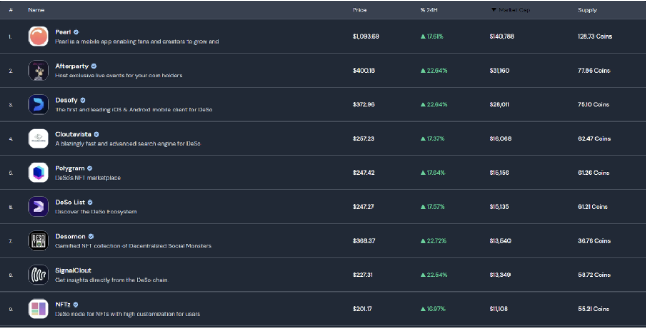
Task: Open the NFTz colorful grid logo
Action: 38,309
